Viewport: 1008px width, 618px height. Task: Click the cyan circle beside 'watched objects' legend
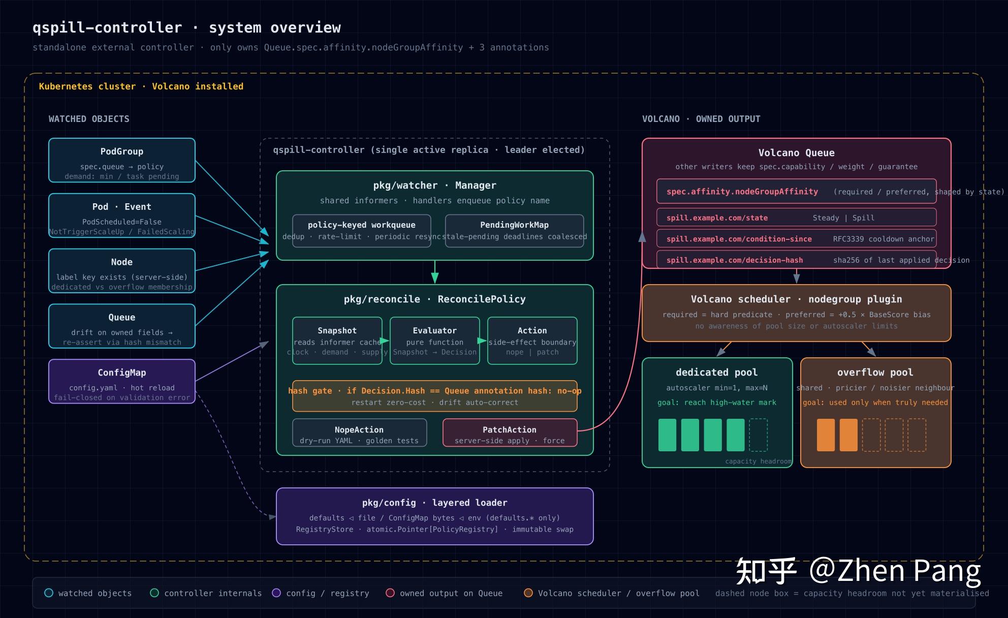49,593
